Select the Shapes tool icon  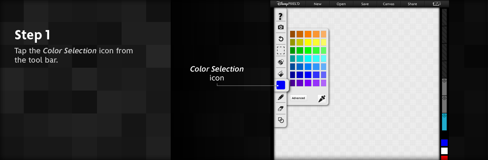pyautogui.click(x=280, y=120)
